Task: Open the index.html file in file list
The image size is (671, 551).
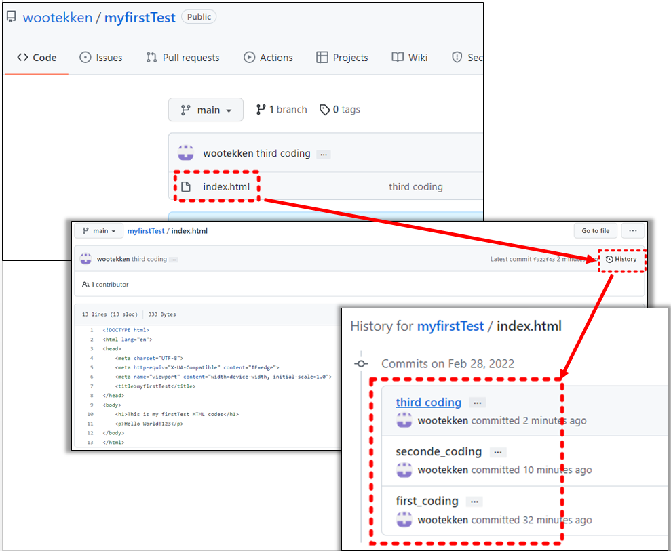Action: pos(227,187)
